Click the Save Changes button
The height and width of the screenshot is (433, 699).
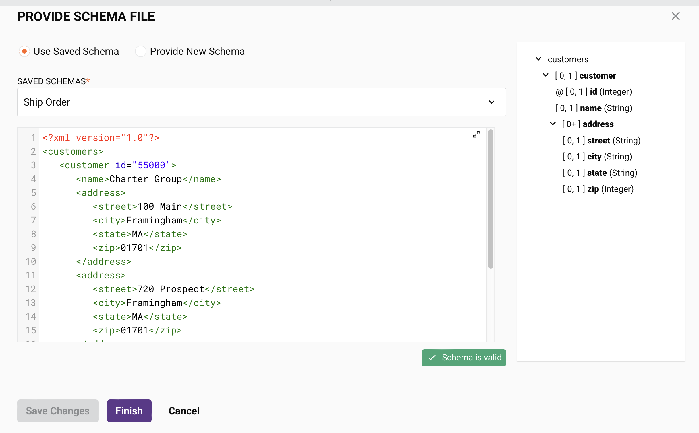57,411
